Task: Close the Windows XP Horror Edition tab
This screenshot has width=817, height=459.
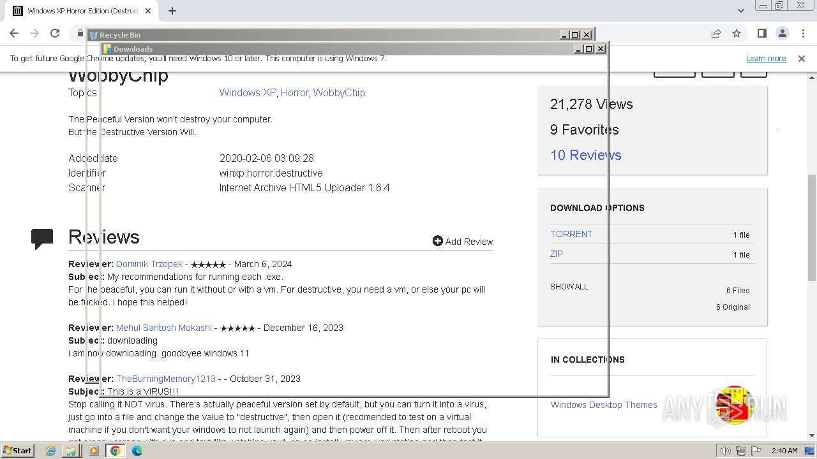Action: (x=148, y=11)
